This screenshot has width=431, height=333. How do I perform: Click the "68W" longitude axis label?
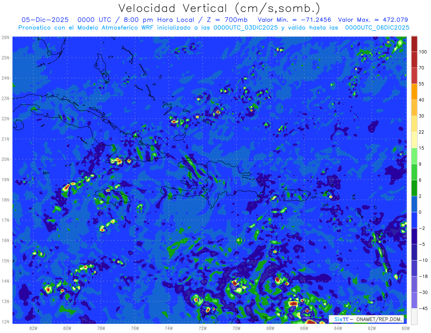coord(270,328)
